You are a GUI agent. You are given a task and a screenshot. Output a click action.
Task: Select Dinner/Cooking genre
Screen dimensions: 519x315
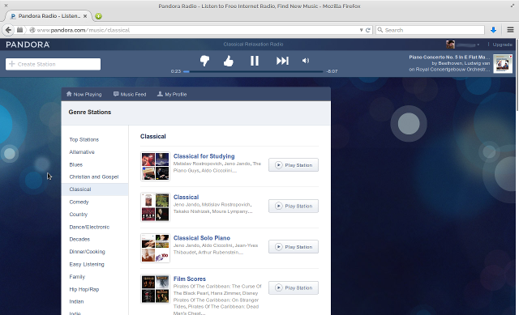point(87,252)
